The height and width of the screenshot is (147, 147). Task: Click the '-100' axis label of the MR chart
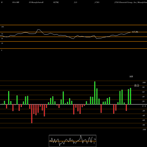point(144,130)
